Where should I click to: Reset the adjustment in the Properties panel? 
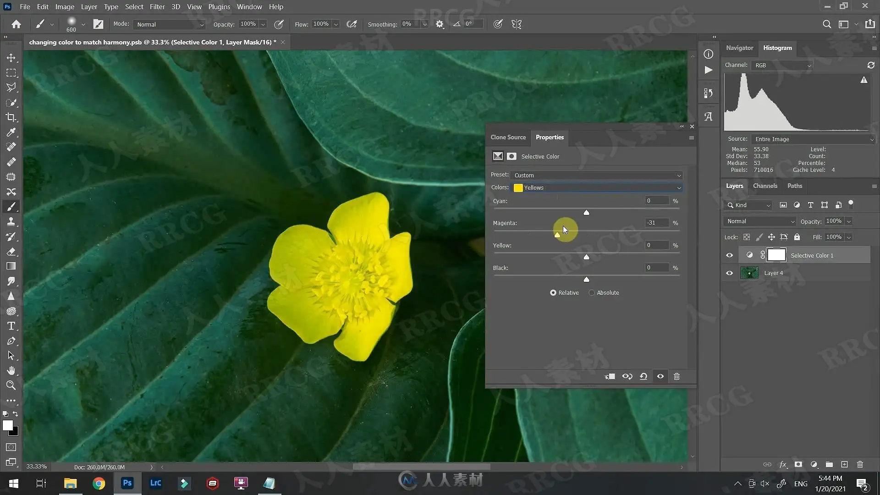[x=643, y=376]
